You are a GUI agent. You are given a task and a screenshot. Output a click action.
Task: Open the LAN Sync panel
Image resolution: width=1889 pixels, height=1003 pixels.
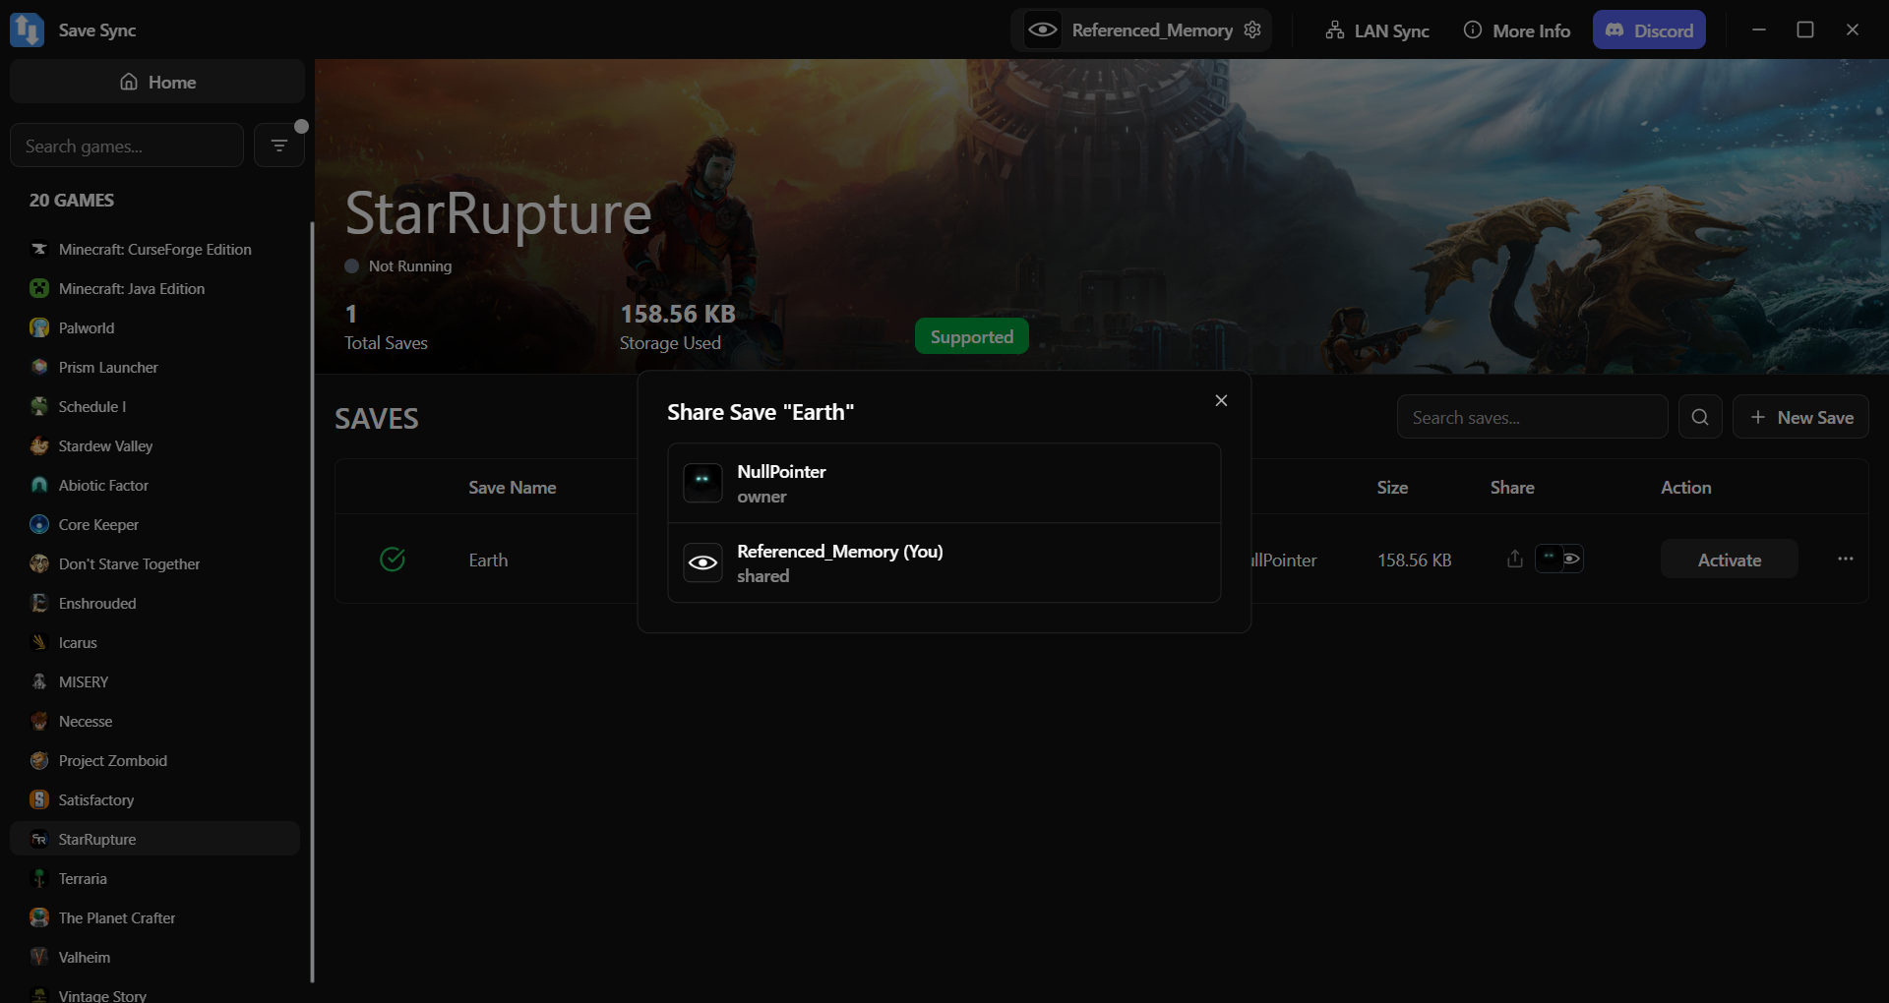point(1377,30)
